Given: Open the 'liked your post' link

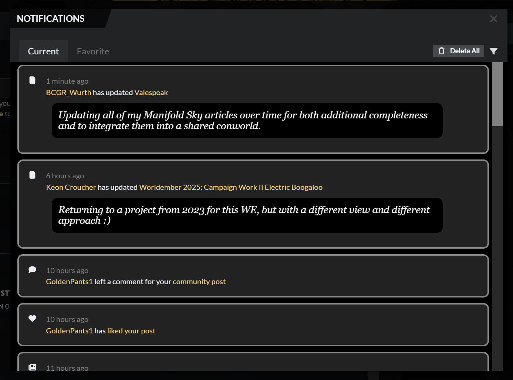Looking at the screenshot, I should pos(131,331).
